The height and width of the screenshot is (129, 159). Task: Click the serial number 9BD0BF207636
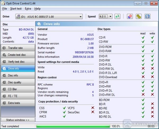pos(84,52)
